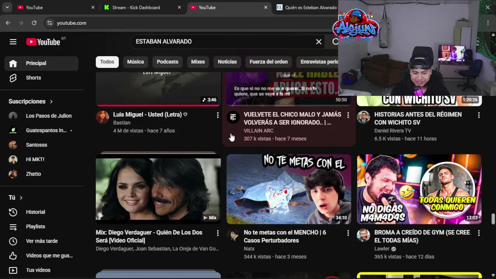Open the Guatespantos subscription channel

41,130
